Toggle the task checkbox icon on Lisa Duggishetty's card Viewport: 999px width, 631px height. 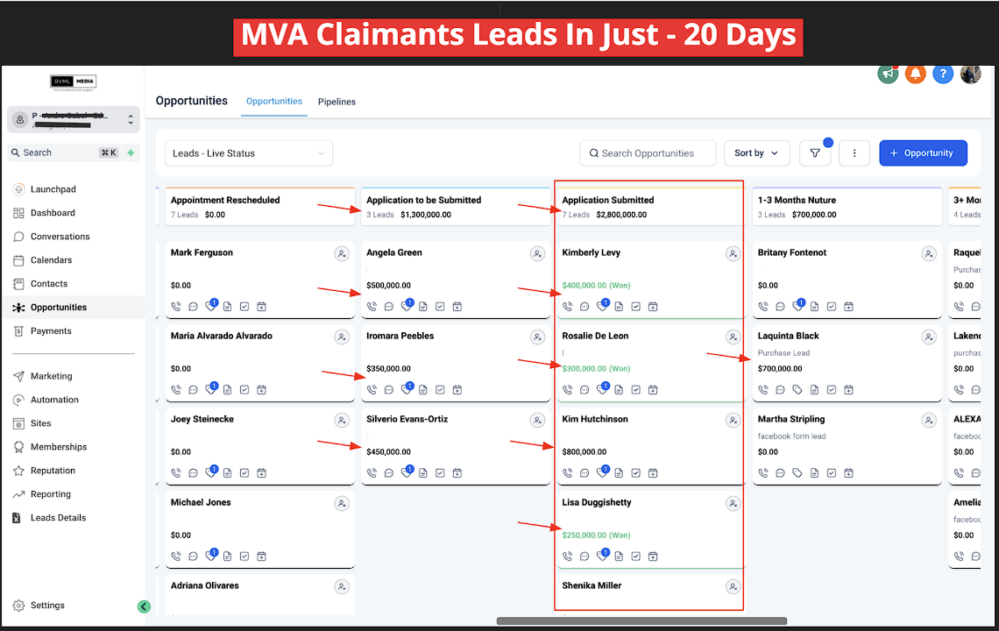pos(635,557)
